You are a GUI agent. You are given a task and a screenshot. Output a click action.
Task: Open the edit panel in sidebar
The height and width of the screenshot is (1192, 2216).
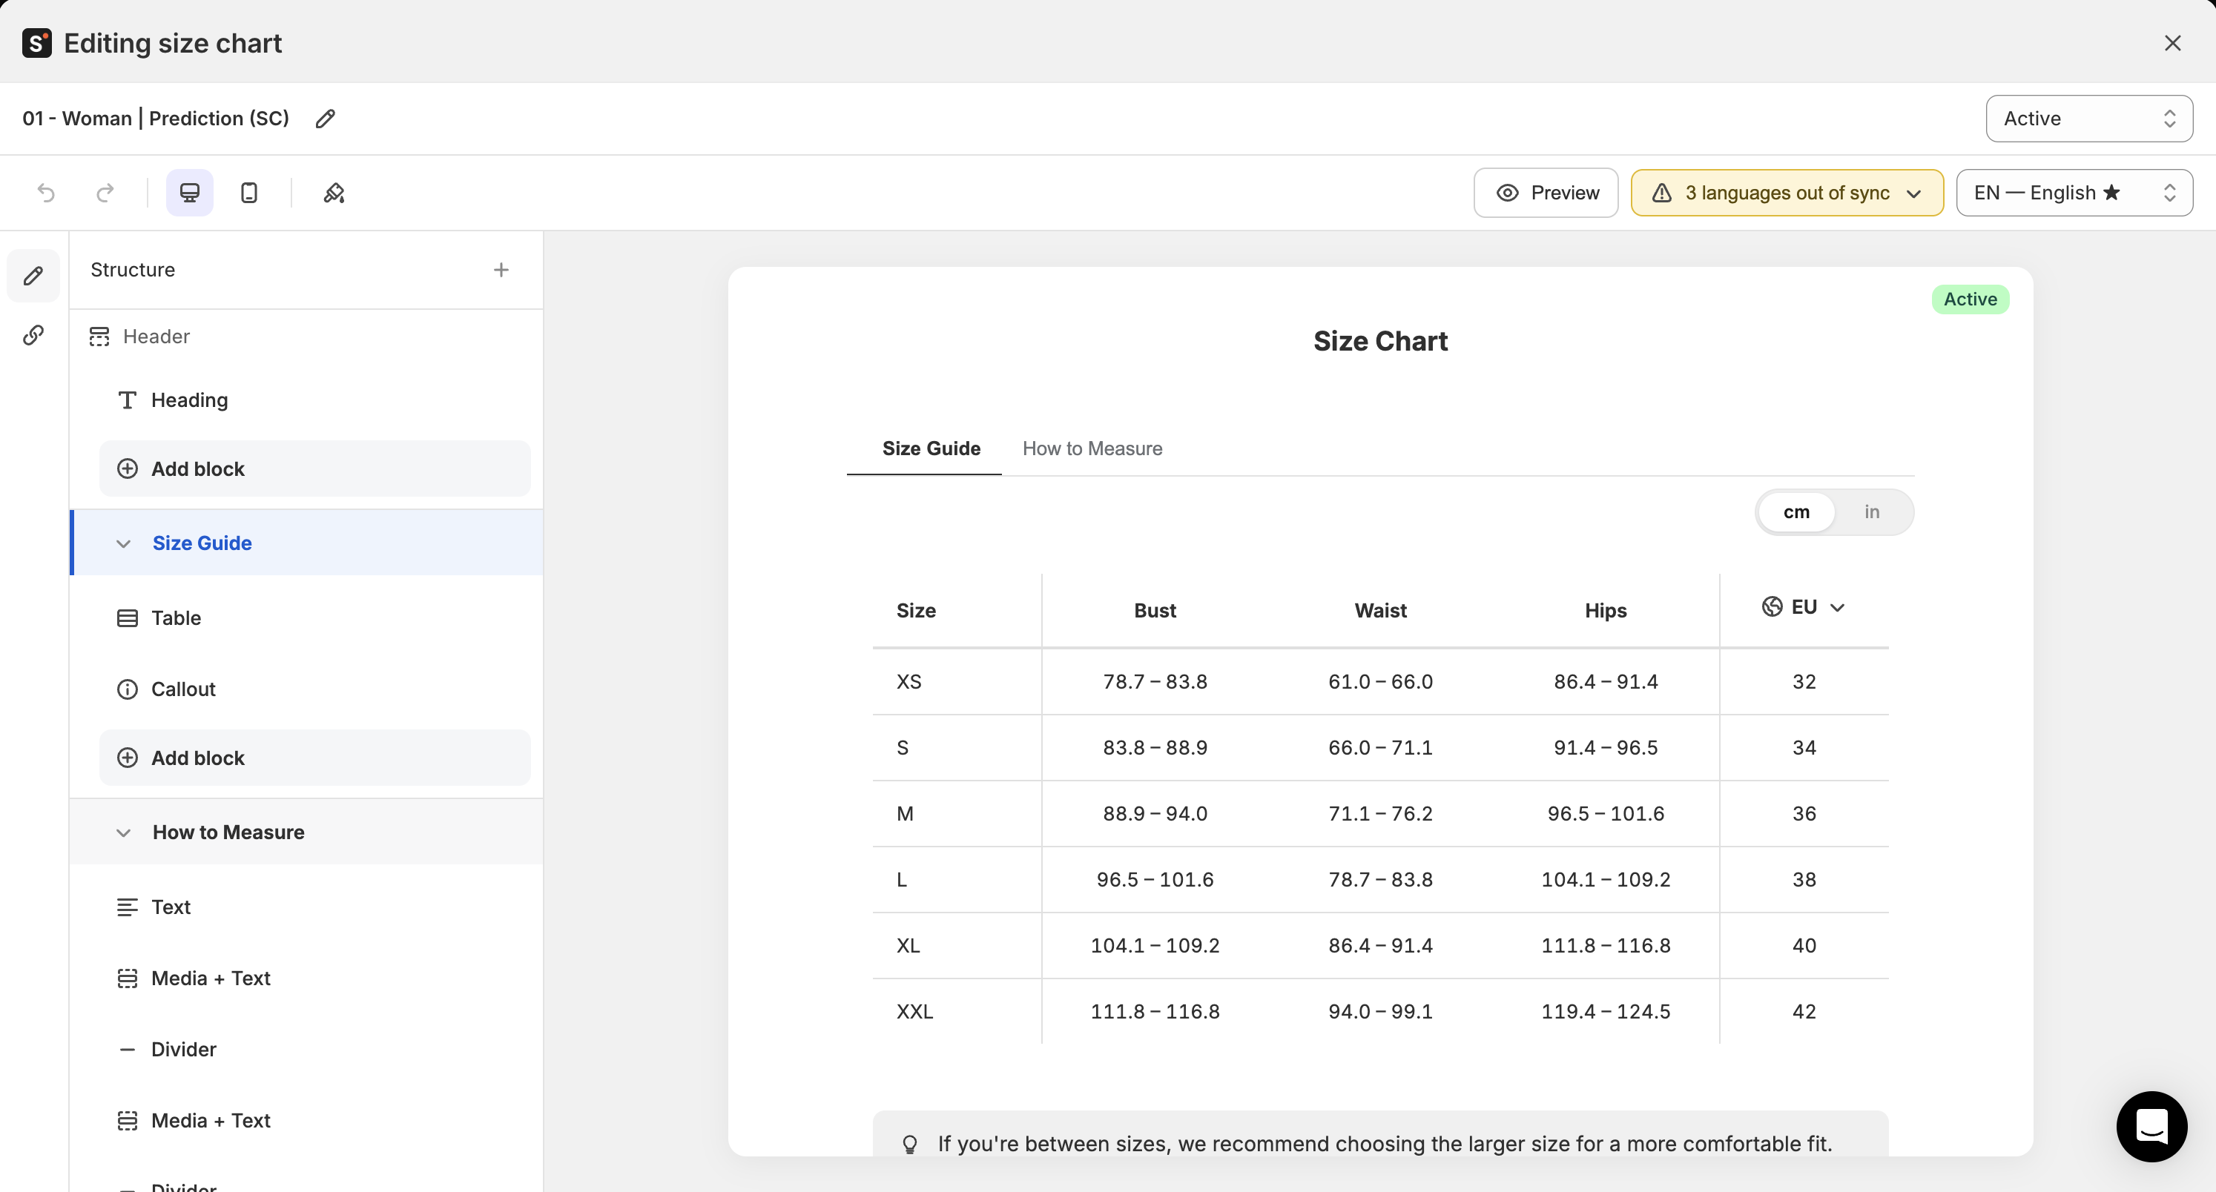point(33,275)
